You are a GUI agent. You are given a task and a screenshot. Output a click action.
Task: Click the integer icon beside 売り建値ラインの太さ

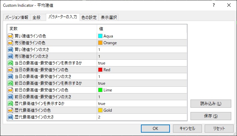[10, 56]
